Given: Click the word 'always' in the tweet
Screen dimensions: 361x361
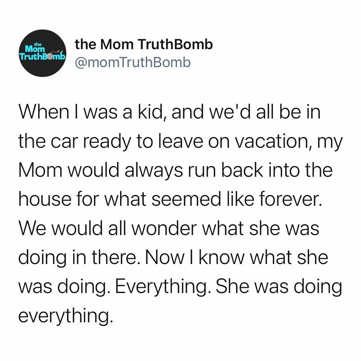Looking at the screenshot, I should click(154, 171).
